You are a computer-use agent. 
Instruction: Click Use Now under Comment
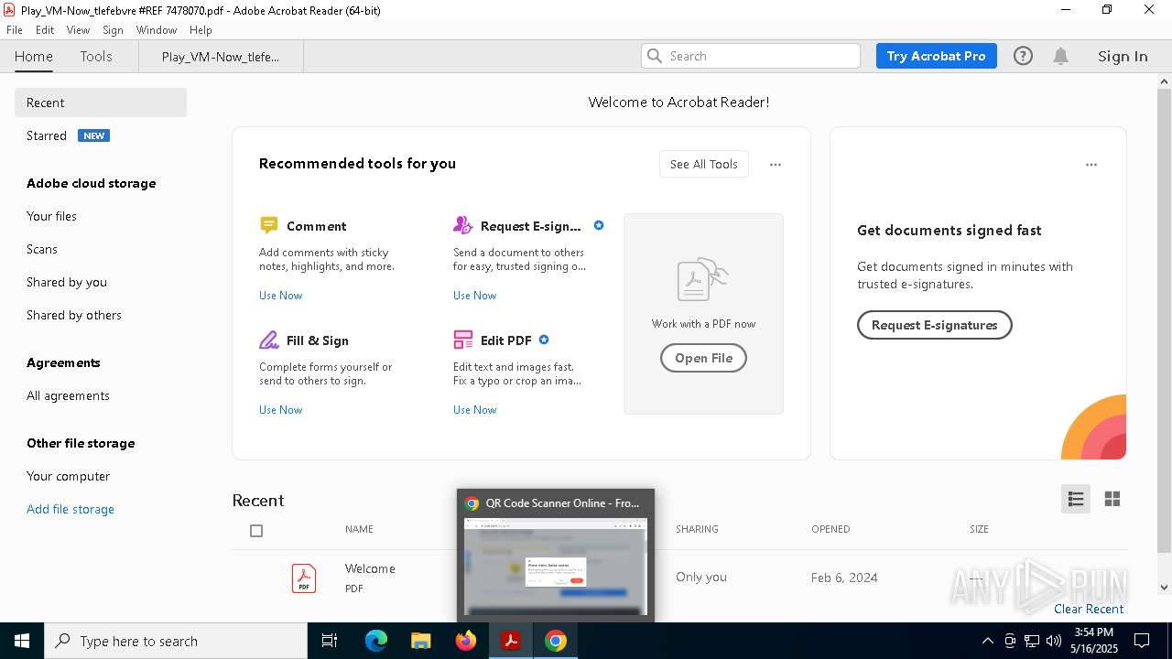pos(280,295)
